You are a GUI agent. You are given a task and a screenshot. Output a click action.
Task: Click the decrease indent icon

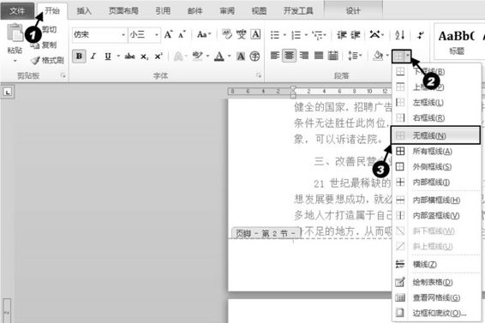pyautogui.click(x=342, y=35)
